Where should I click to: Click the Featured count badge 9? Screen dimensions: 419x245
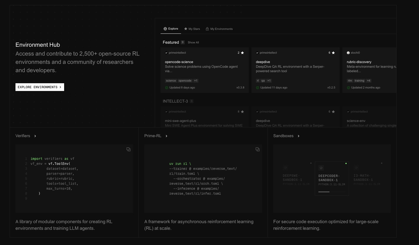(x=183, y=42)
